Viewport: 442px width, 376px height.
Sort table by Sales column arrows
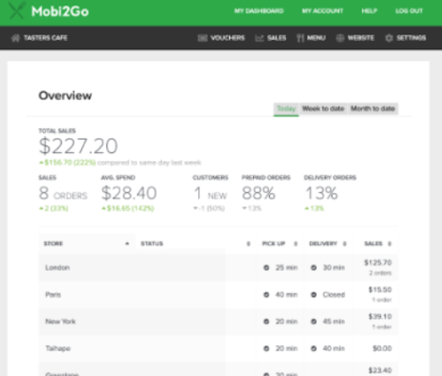[389, 243]
